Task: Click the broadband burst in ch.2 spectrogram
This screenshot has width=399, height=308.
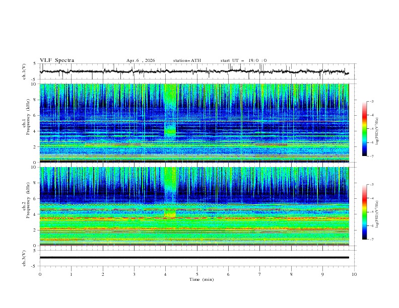Action: coord(170,193)
